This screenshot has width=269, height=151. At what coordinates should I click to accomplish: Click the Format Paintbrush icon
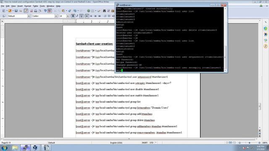click(x=69, y=11)
